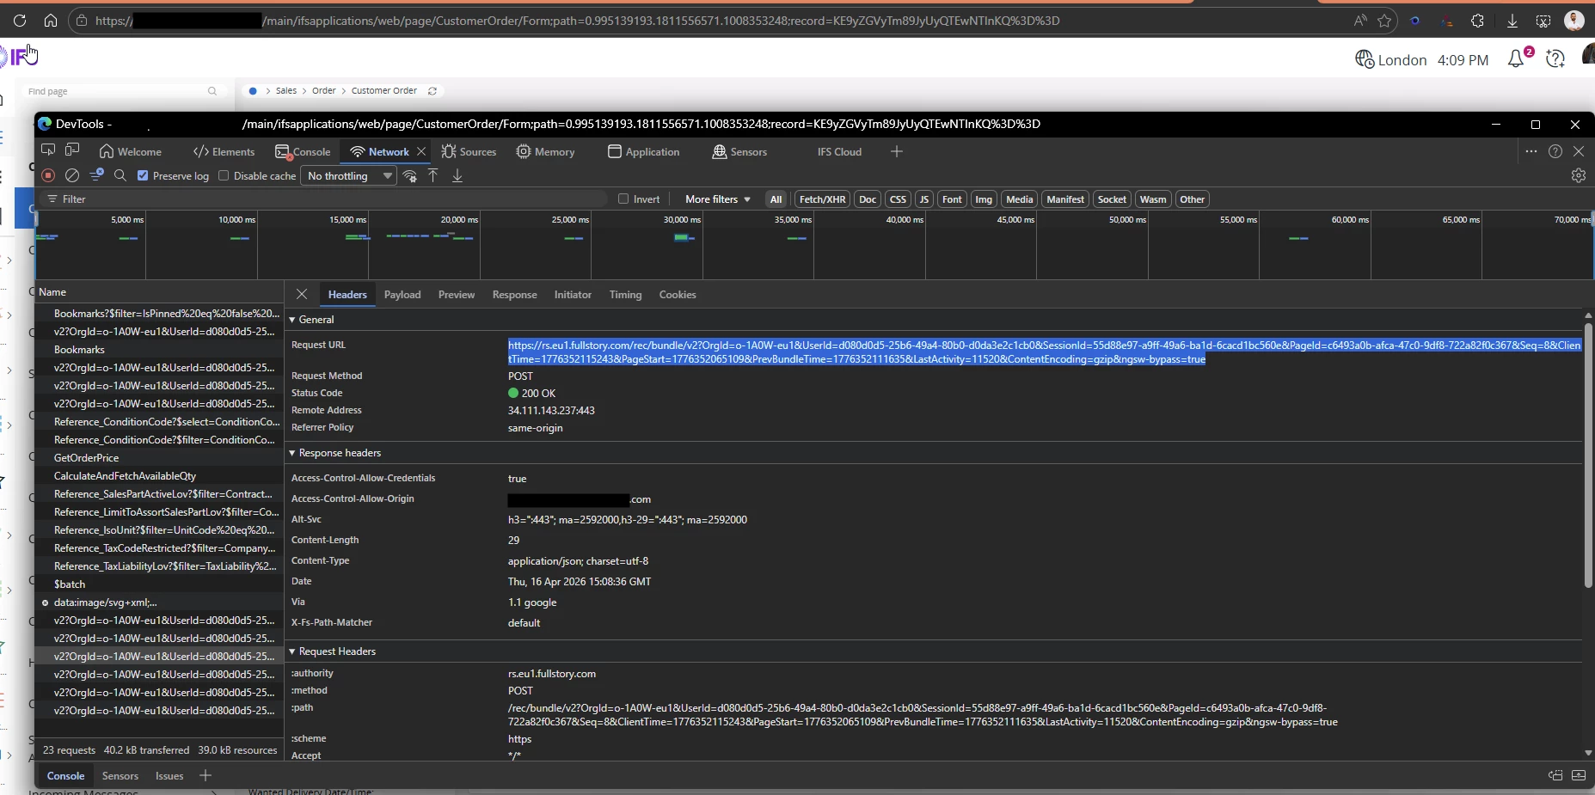Uncheck the Preserve log checkbox
1595x795 pixels.
coord(144,175)
